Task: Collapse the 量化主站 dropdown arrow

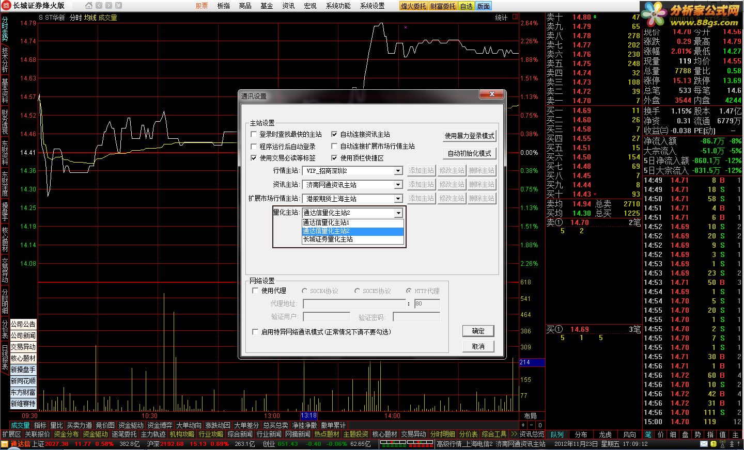Action: 398,213
